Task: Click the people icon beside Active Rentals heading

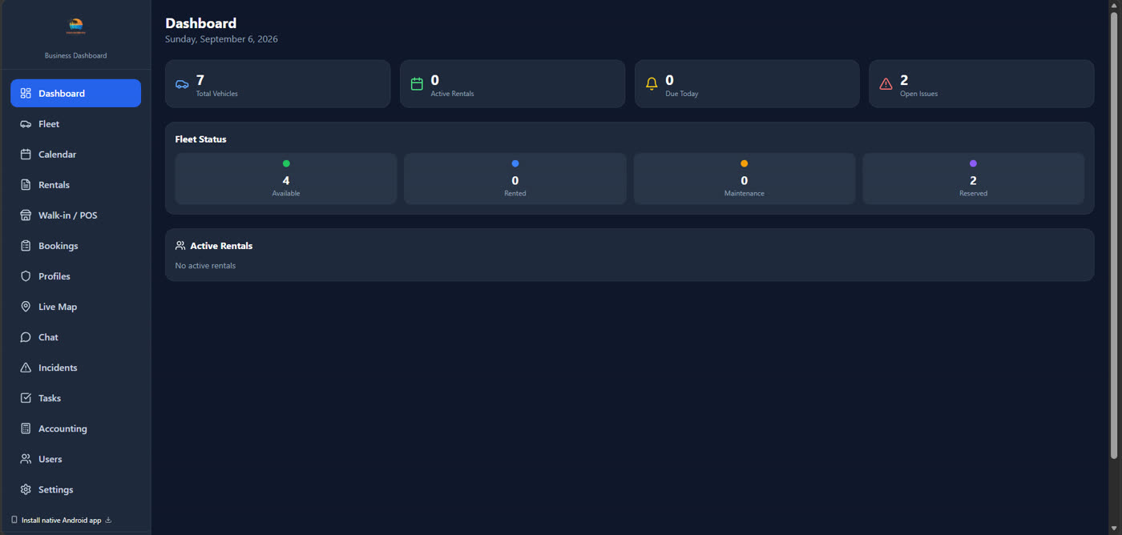Action: coord(180,246)
